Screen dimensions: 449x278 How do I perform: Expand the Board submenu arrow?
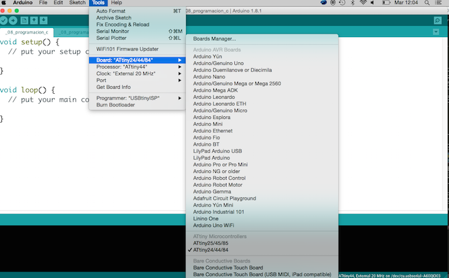(x=180, y=60)
